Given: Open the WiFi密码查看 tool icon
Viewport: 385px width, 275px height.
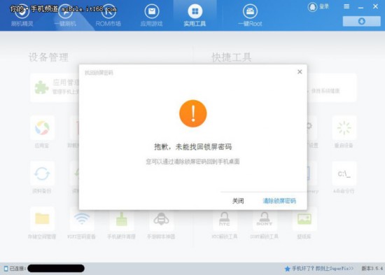Looking at the screenshot, I should tap(81, 219).
